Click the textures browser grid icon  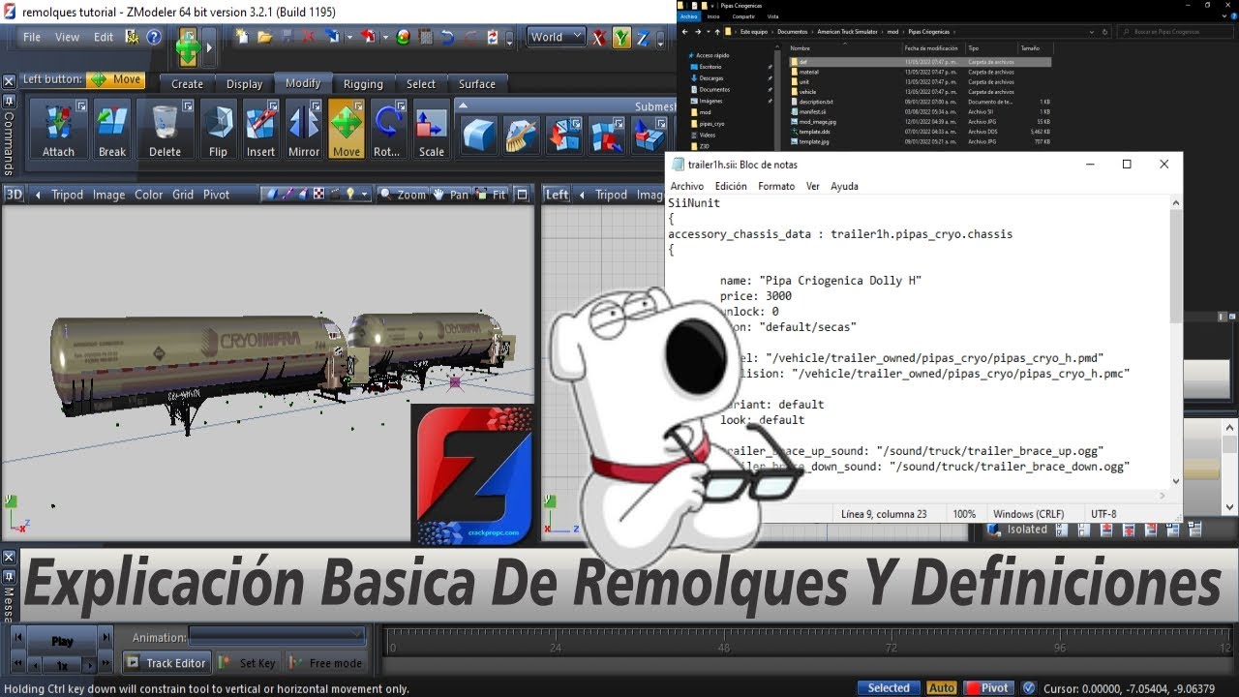tap(424, 38)
